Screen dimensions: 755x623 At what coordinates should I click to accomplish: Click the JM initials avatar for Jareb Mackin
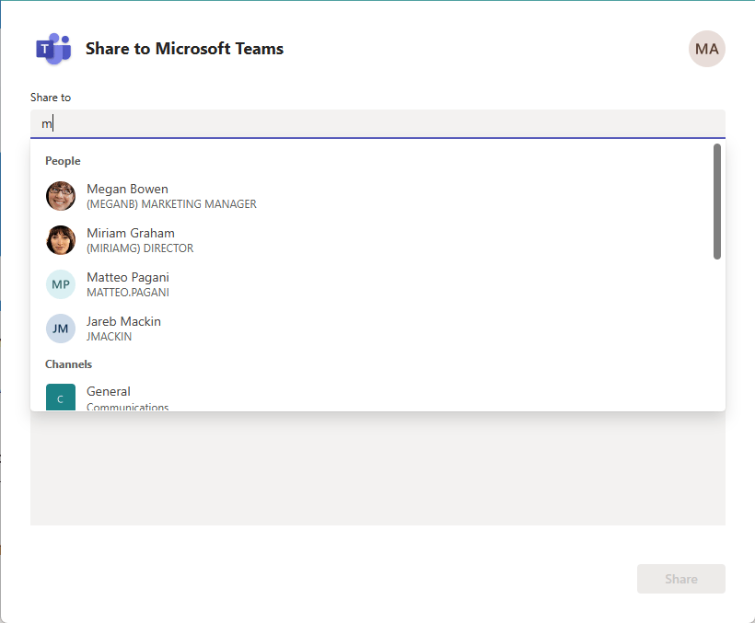60,329
